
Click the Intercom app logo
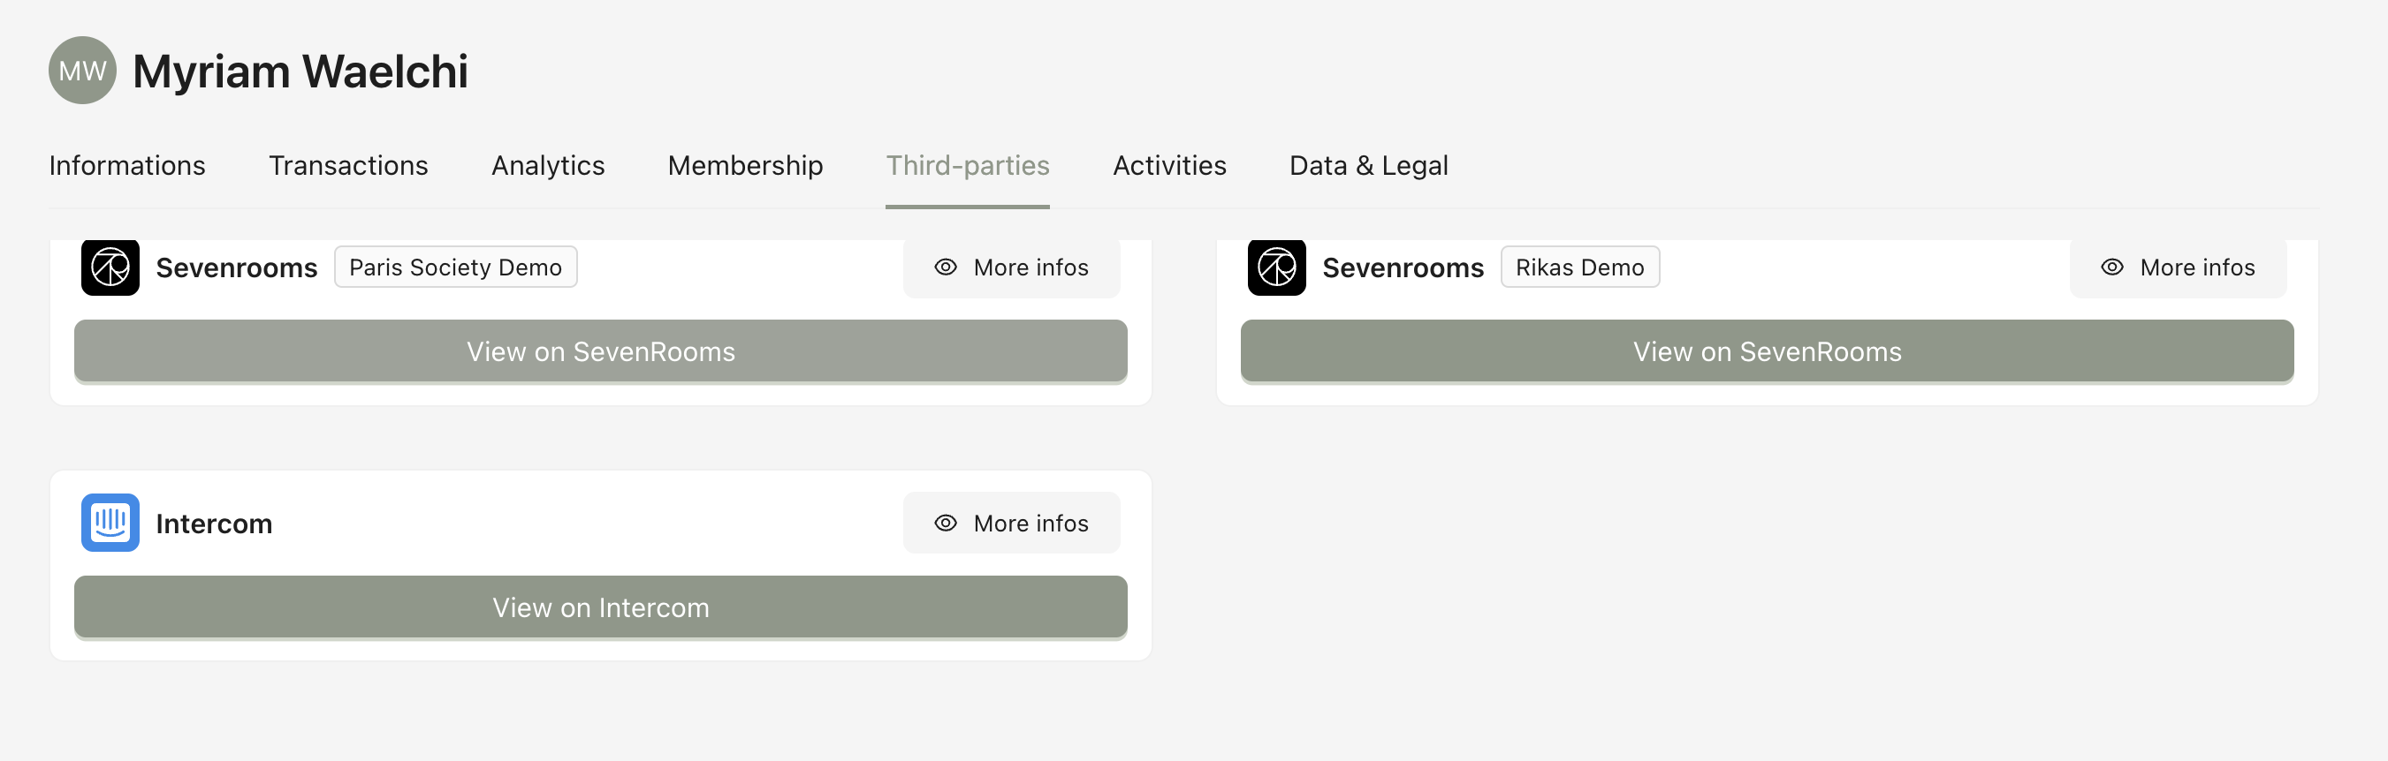coord(110,523)
